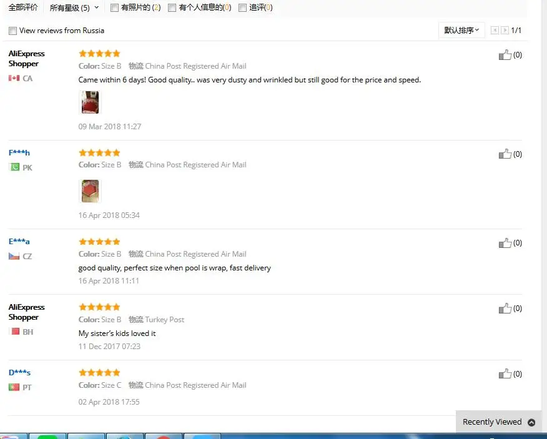Give thumbs-up to E***a's review
The width and height of the screenshot is (547, 439).
click(505, 243)
